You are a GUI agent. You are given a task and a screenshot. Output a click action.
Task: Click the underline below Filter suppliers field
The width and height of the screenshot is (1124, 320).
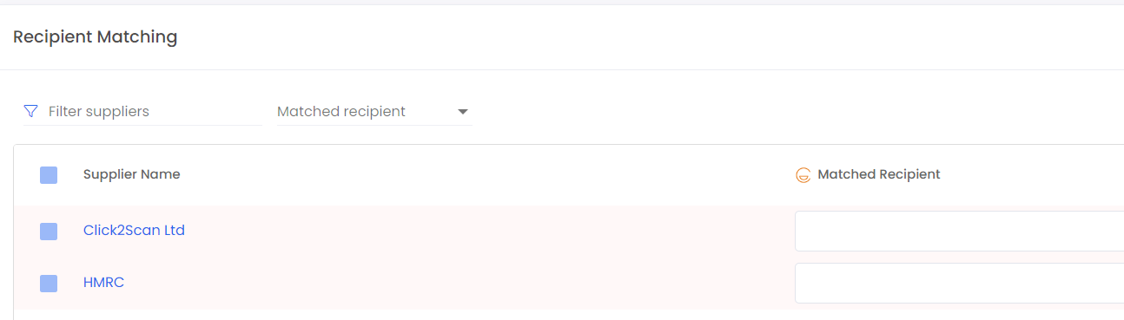pyautogui.click(x=142, y=125)
